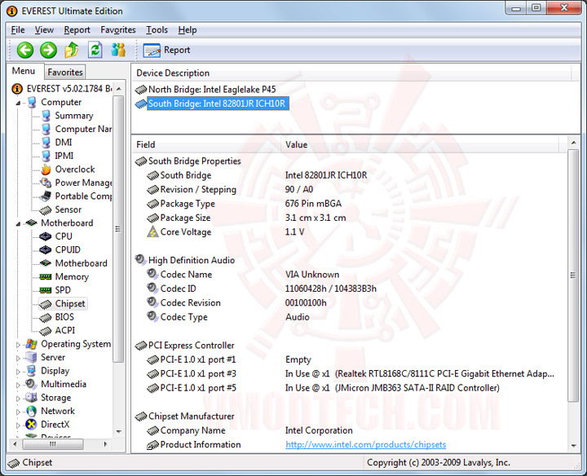Expand the Operating System node
Screen dimensions: 587x476
(x=18, y=344)
